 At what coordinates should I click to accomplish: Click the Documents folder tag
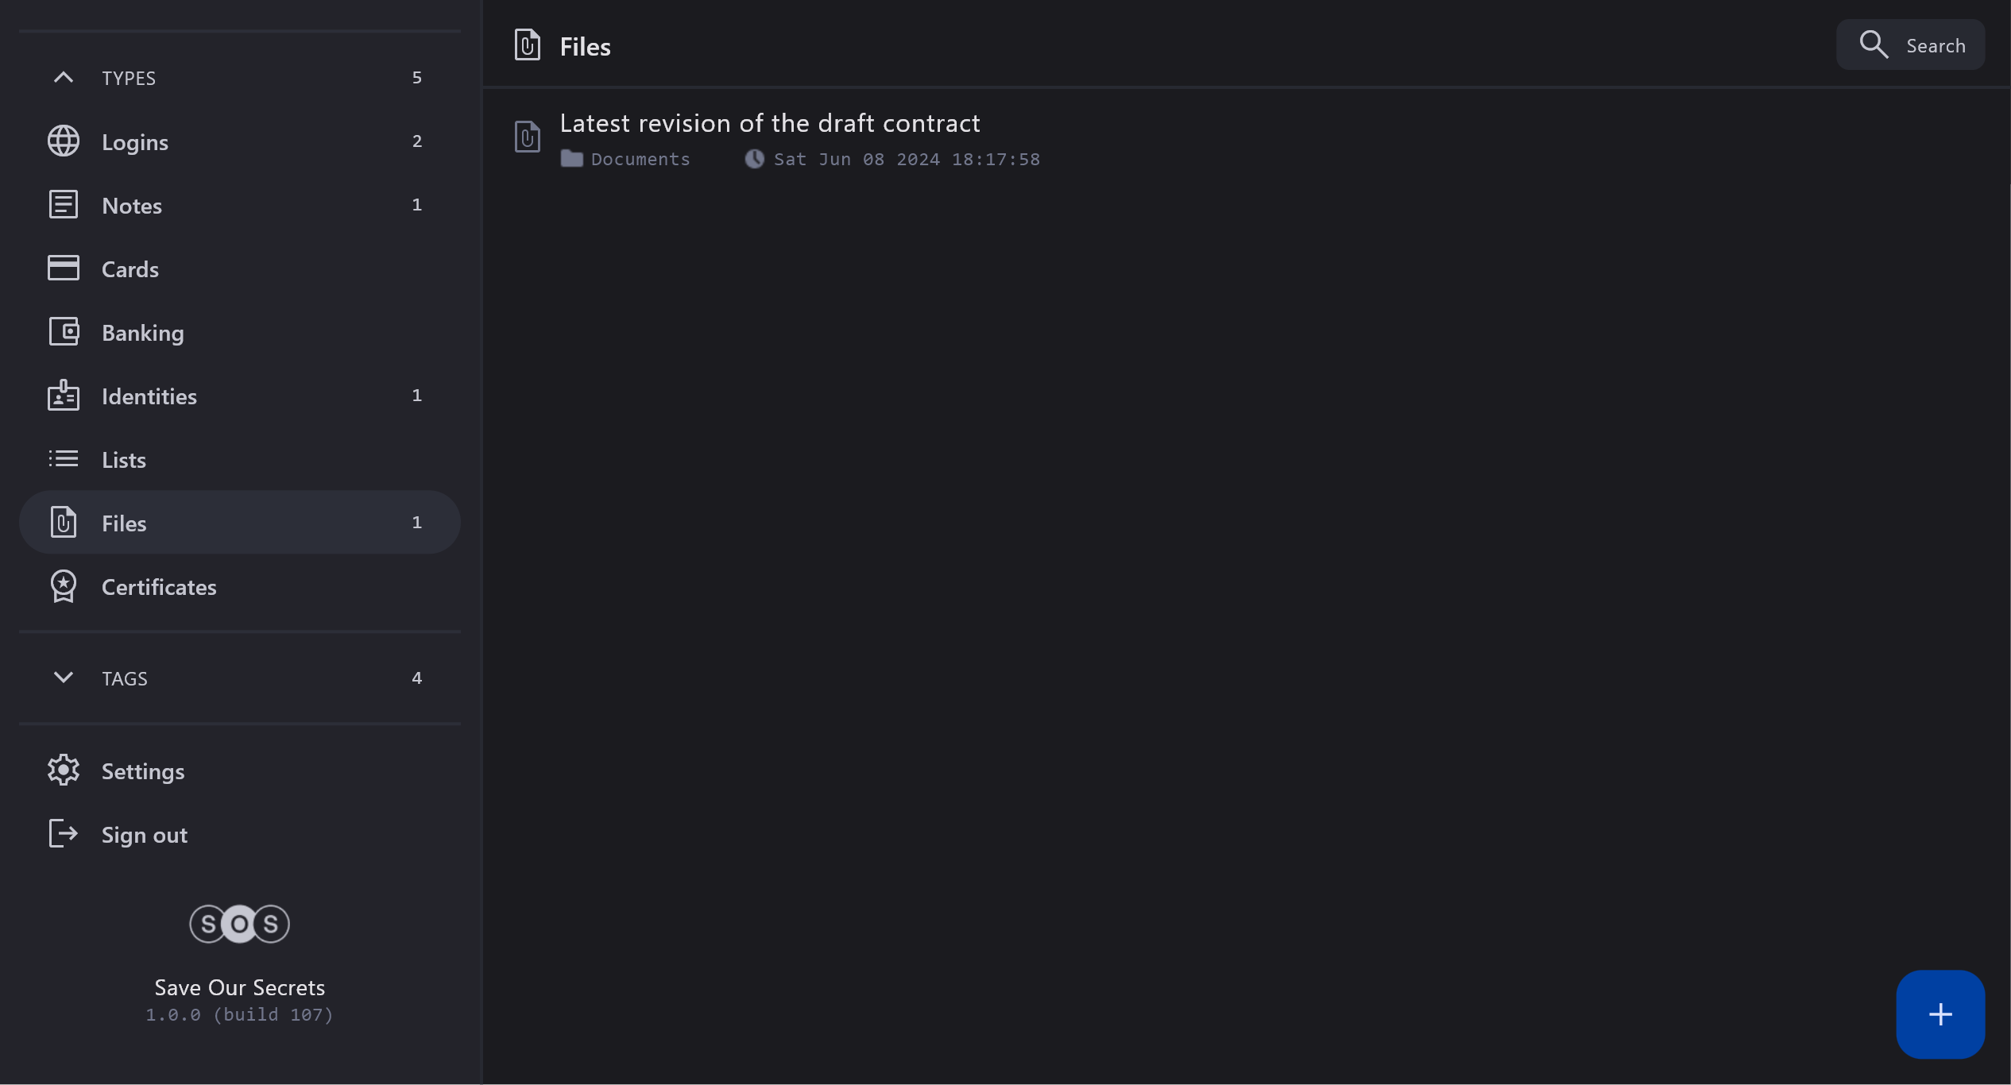pyautogui.click(x=626, y=160)
